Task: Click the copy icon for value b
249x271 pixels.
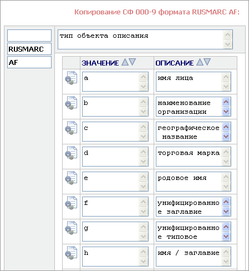Action: point(71,103)
